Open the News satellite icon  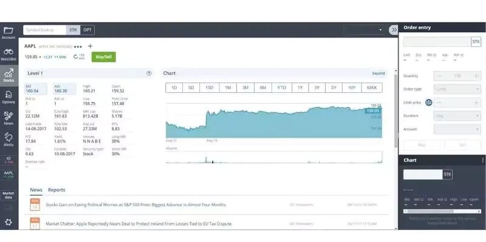point(9,118)
